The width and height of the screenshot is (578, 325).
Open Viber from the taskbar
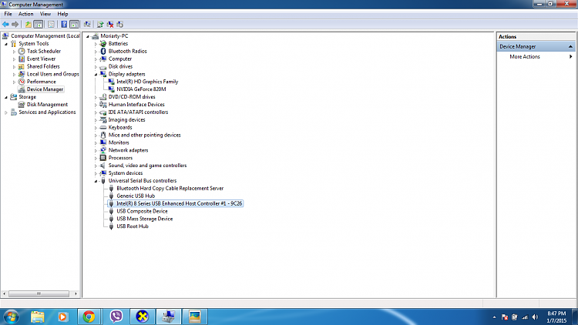tap(116, 317)
